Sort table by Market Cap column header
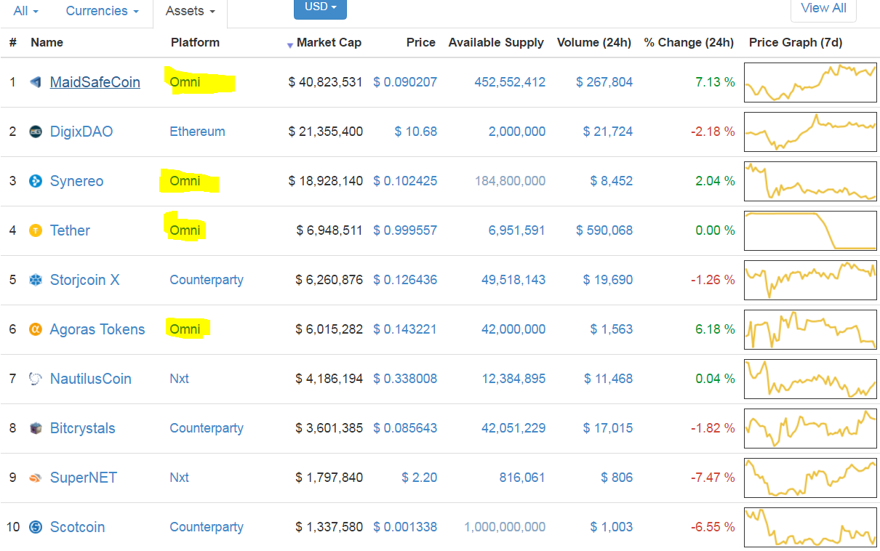 [x=329, y=42]
